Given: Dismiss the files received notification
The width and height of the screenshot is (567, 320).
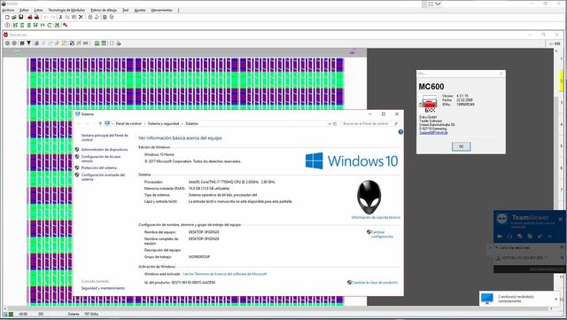Looking at the screenshot, I should pyautogui.click(x=556, y=299).
